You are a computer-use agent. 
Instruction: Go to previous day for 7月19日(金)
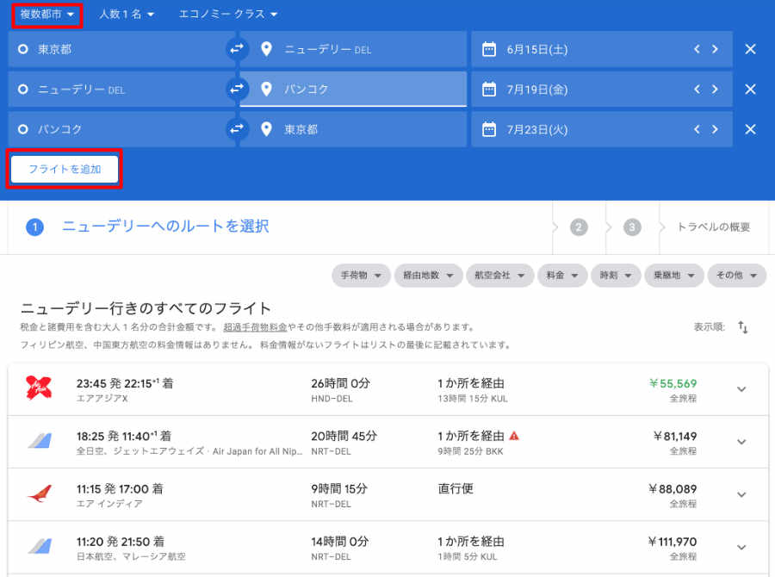697,89
